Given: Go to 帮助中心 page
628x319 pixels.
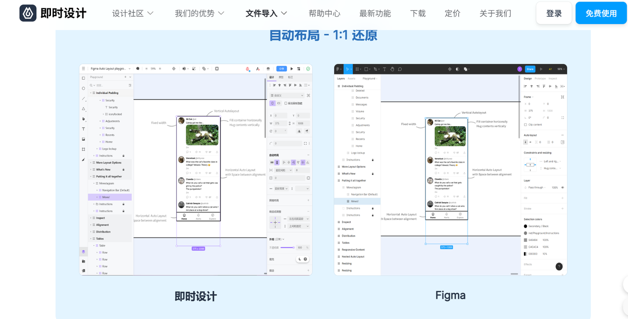Looking at the screenshot, I should click(324, 13).
